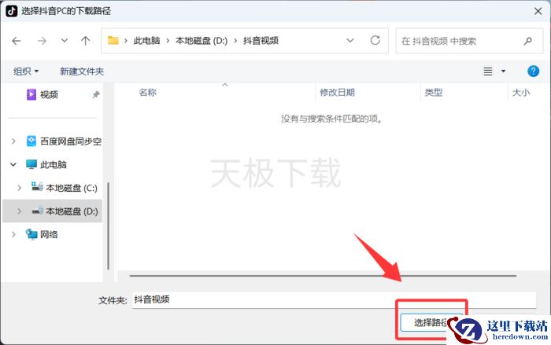Screen dimensions: 551x345
Task: Expand the address bar history dropdown
Action: tap(350, 40)
